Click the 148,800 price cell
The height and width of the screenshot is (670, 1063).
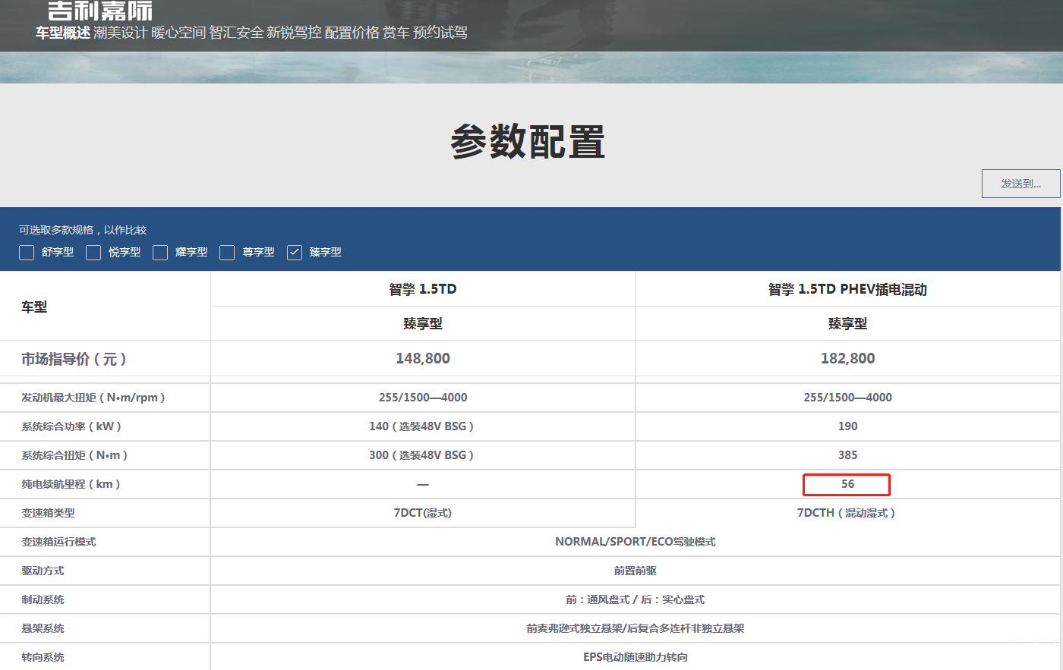(x=423, y=358)
